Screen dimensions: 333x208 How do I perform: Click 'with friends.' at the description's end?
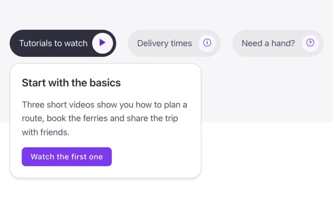46,132
